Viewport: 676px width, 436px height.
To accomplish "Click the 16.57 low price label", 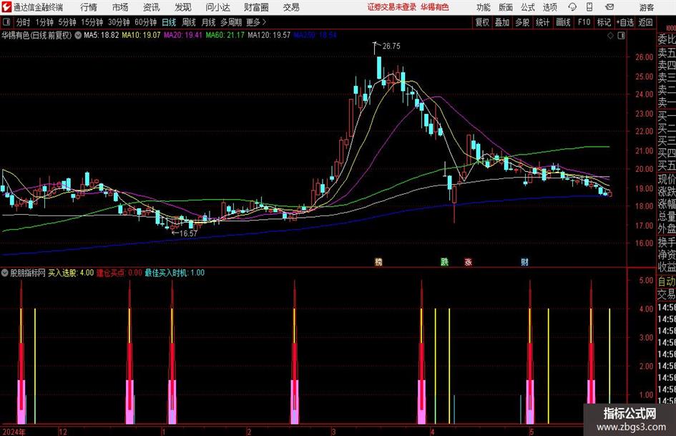I will [x=188, y=233].
